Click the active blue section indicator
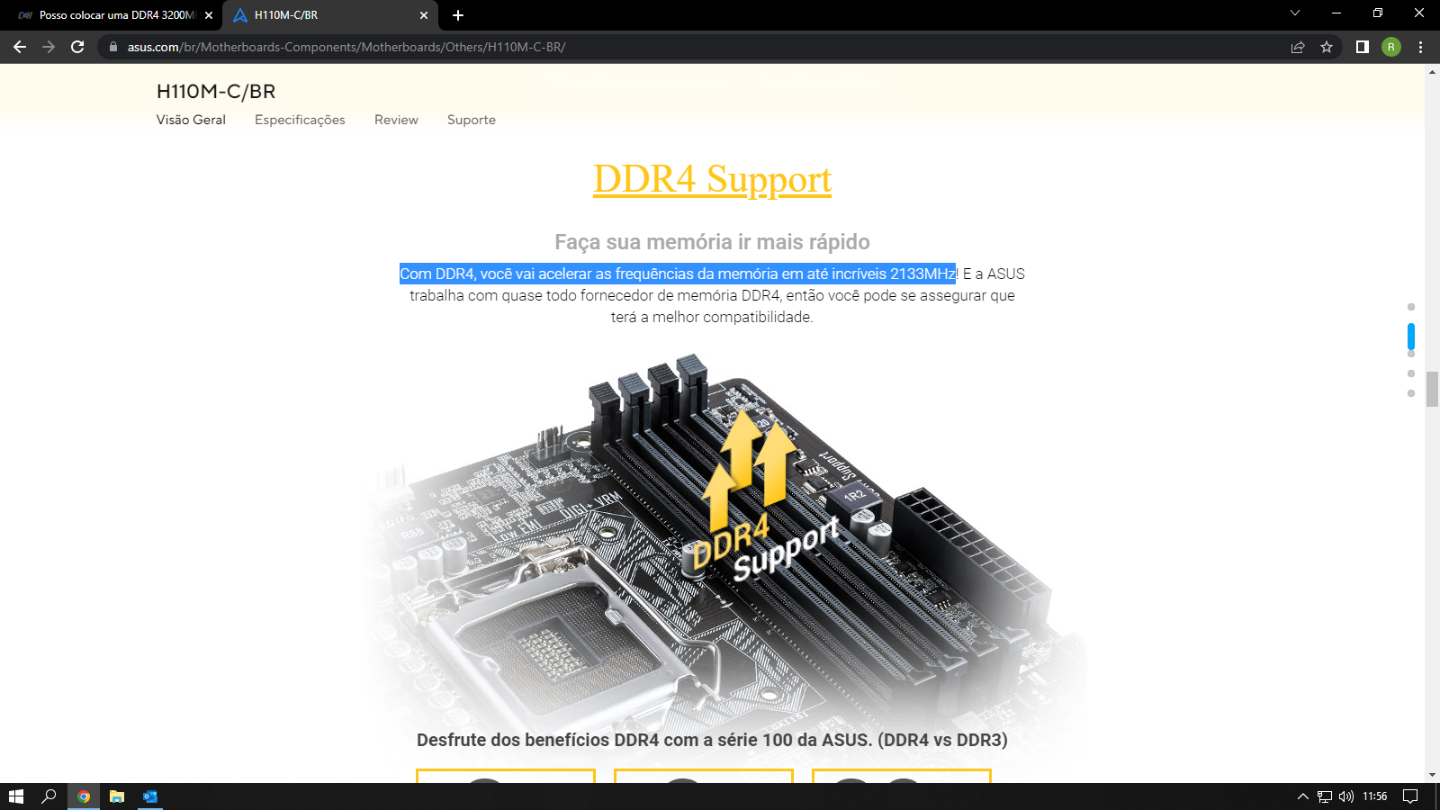This screenshot has height=810, width=1440. tap(1411, 337)
